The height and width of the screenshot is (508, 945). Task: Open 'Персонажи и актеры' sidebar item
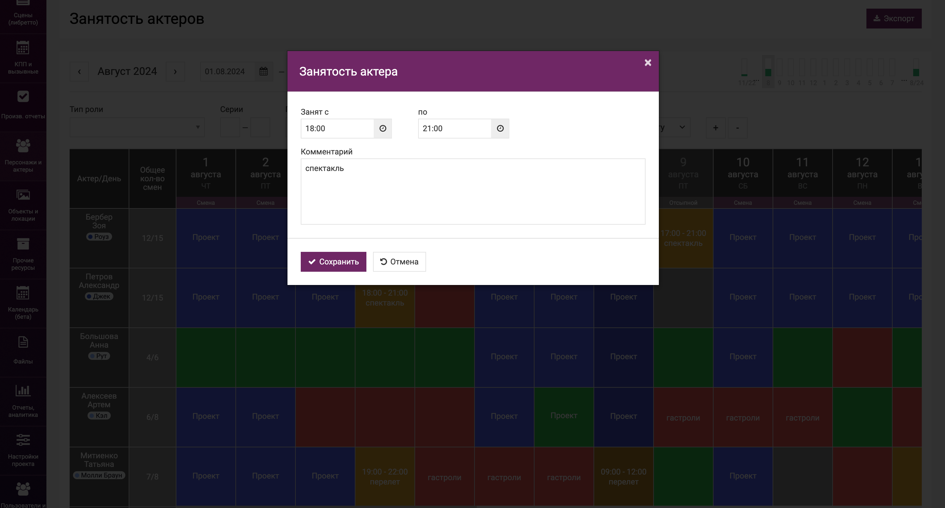click(x=23, y=156)
